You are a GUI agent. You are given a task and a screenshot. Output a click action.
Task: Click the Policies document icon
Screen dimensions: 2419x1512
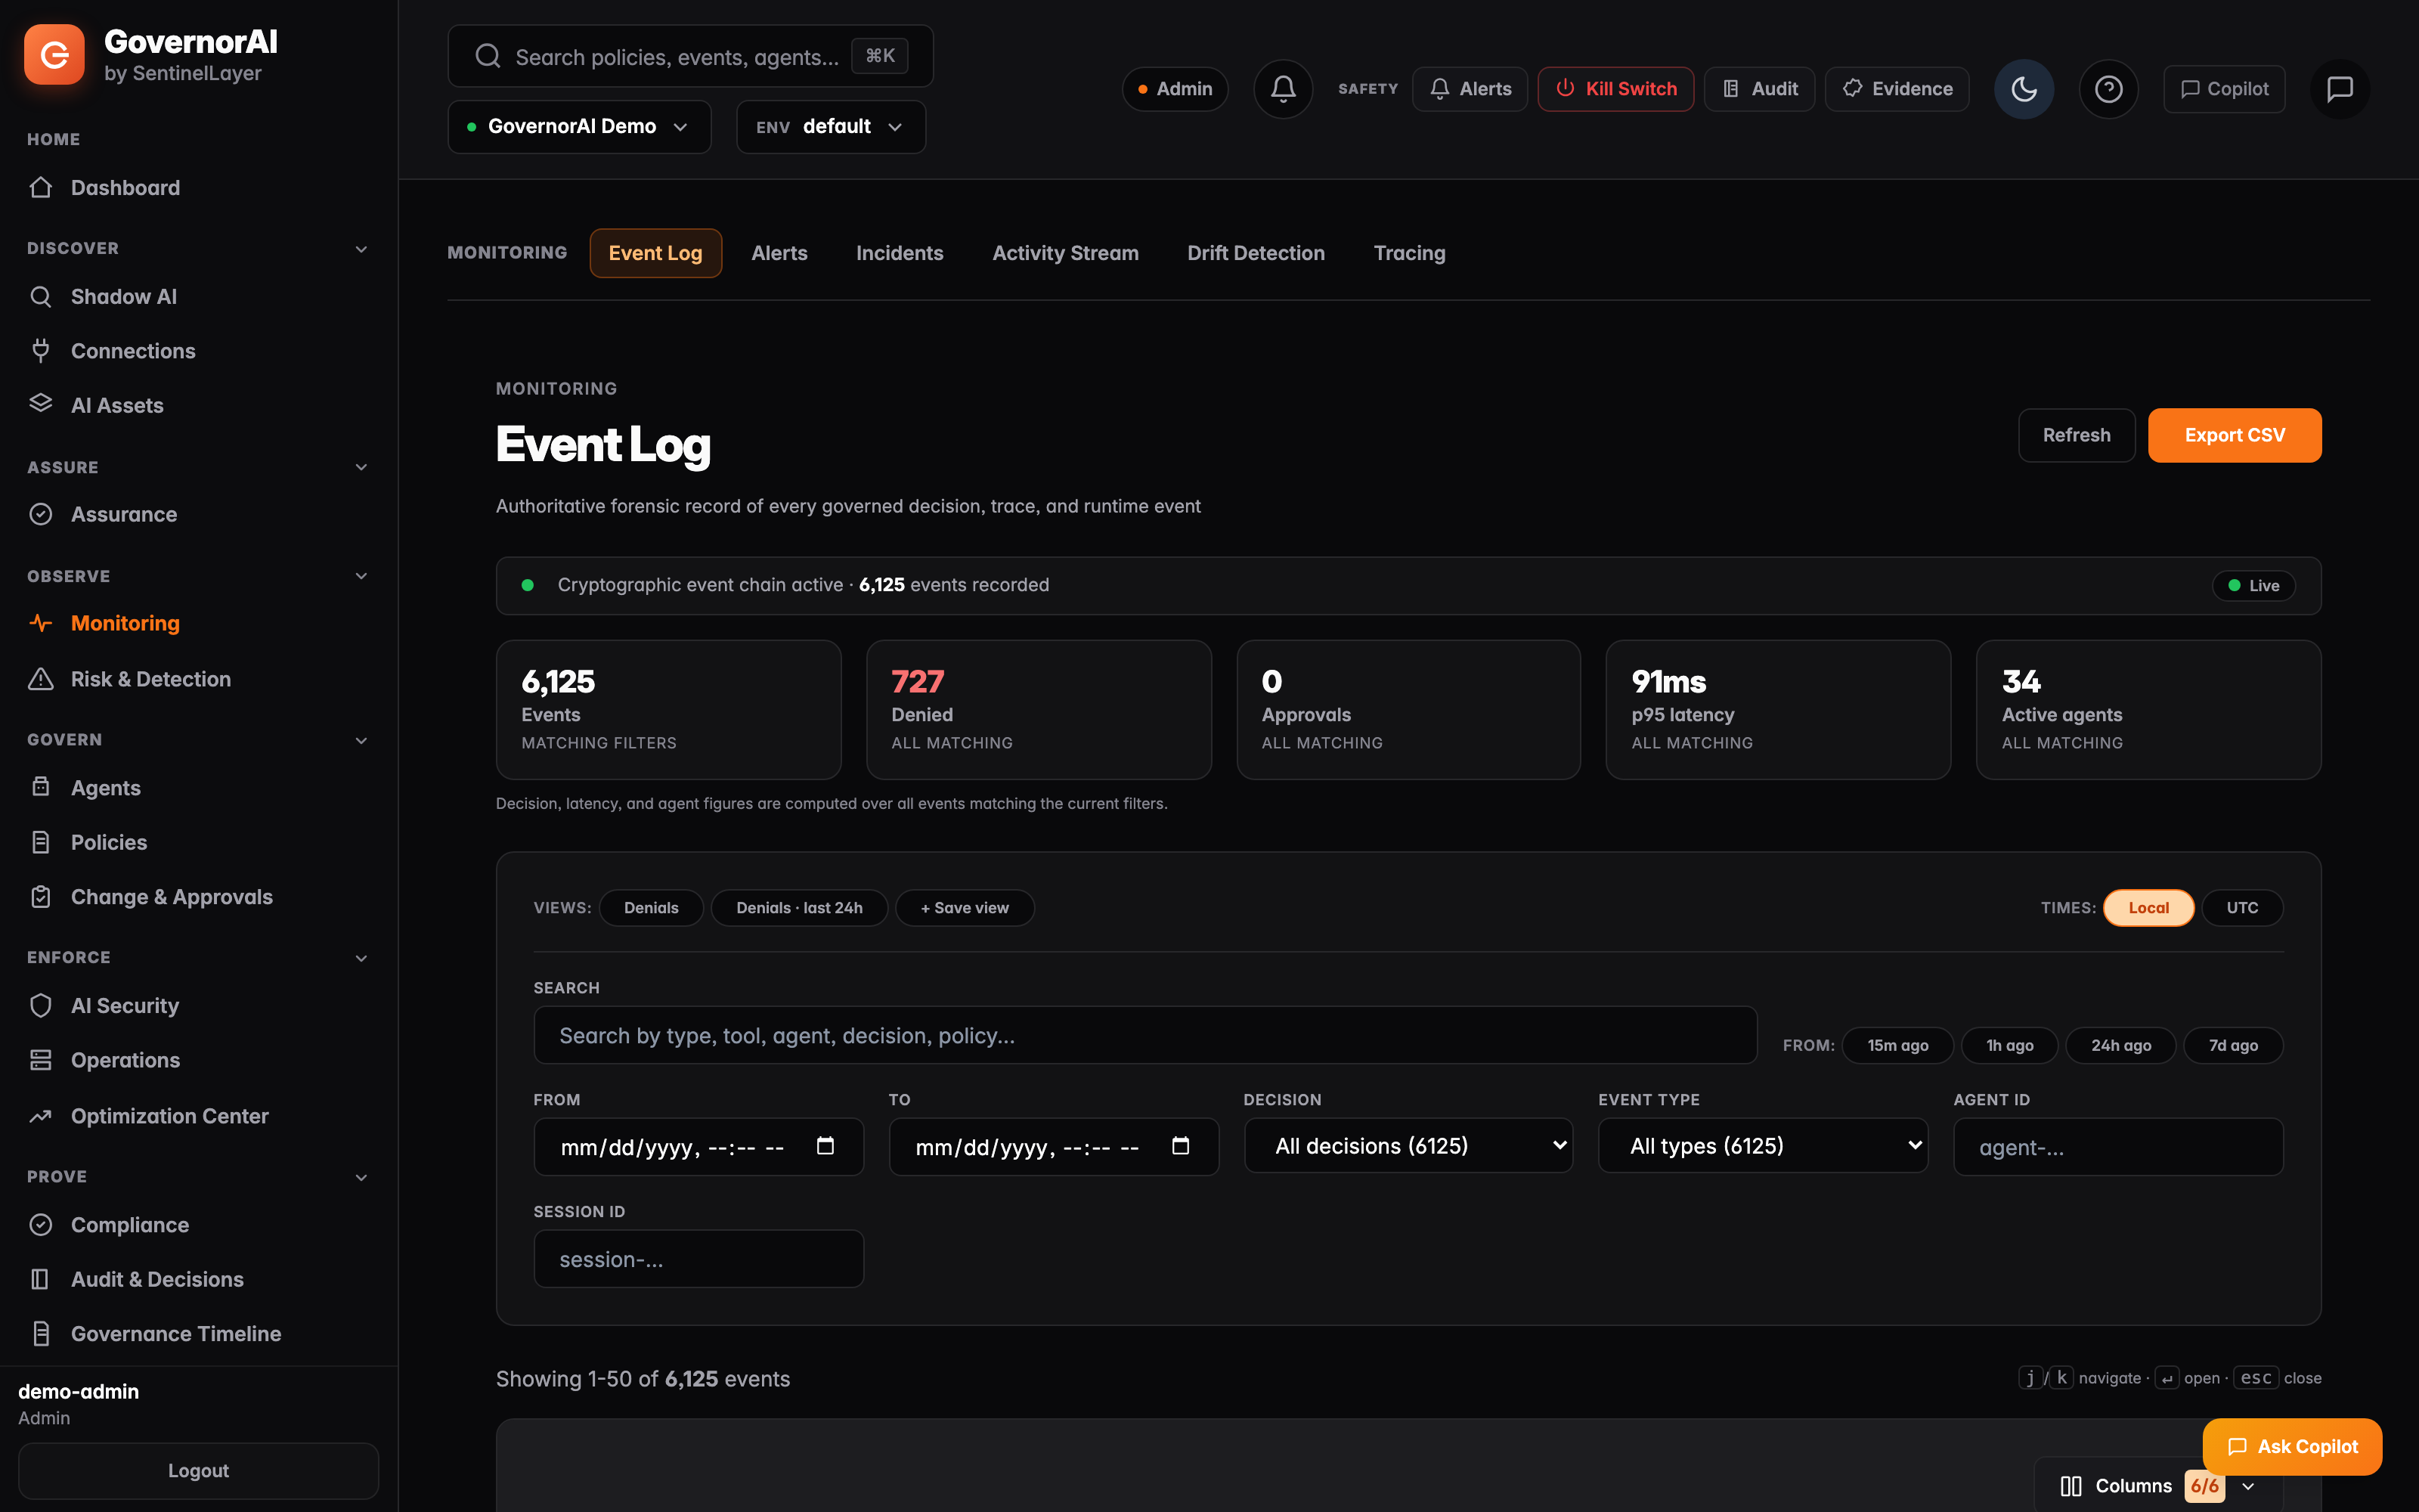41,842
